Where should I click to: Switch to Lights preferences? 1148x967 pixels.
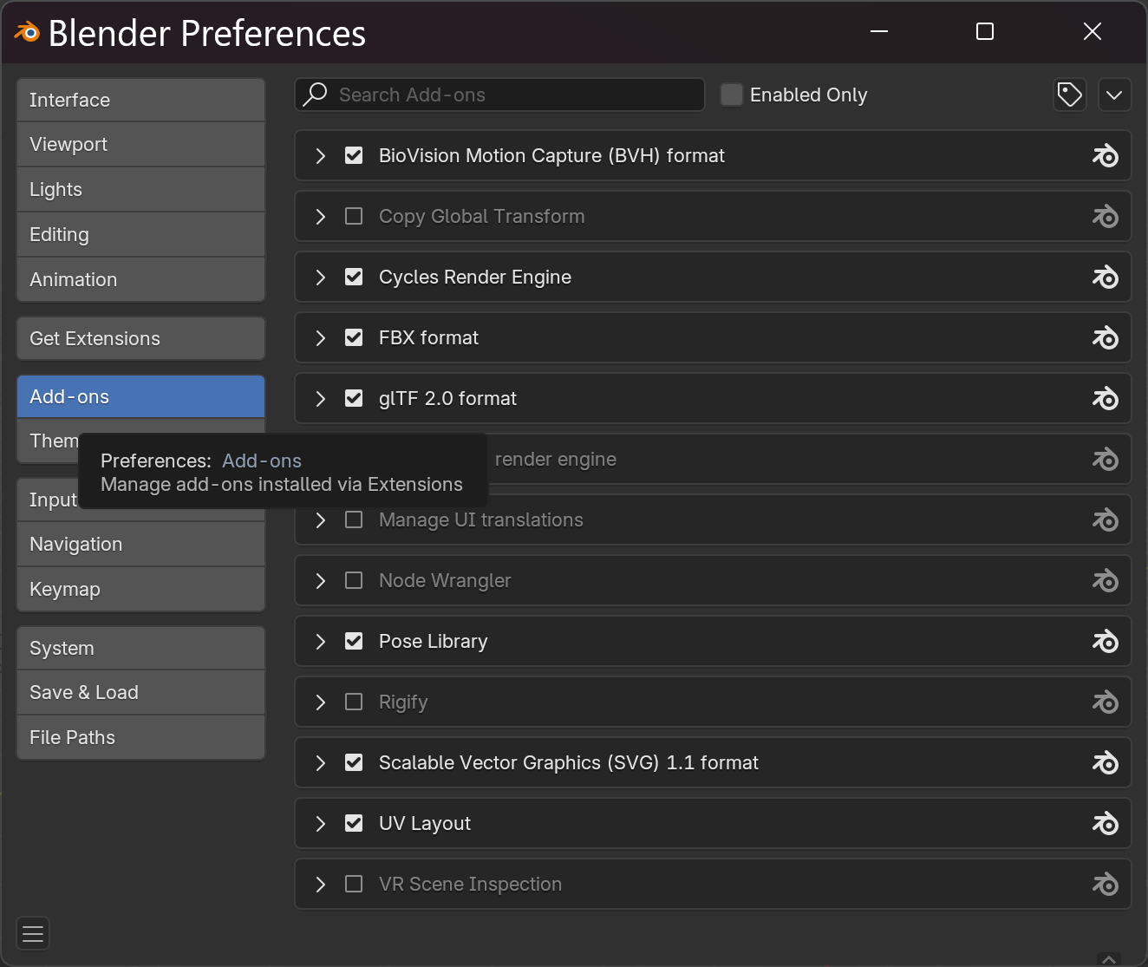click(x=140, y=189)
